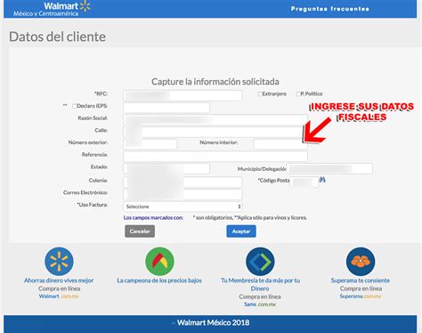Click the Declaro IEPS text field
Image resolution: width=422 pixels, height=333 pixels.
click(x=166, y=108)
